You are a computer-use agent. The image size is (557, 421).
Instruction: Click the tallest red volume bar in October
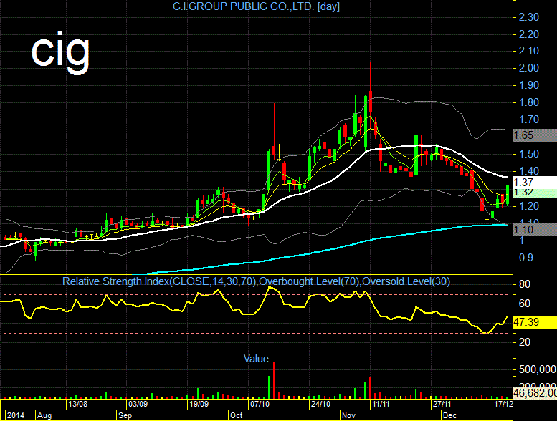274,380
